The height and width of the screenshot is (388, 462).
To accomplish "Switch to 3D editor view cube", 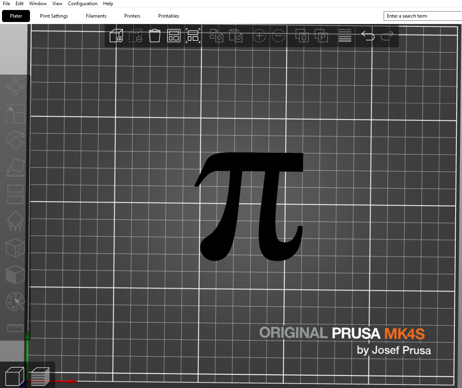I will pyautogui.click(x=15, y=376).
